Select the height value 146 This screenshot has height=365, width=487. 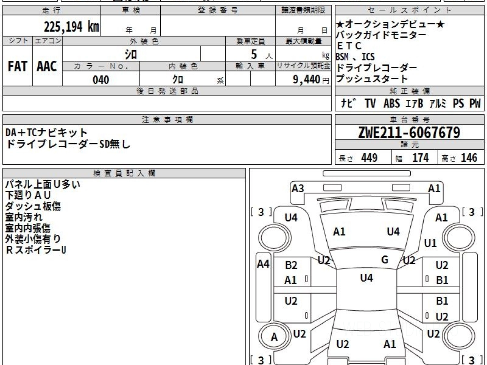(x=469, y=158)
